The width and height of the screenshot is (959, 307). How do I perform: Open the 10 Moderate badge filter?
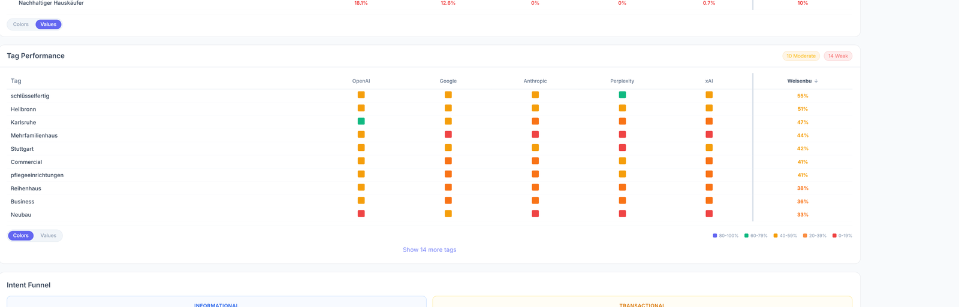801,56
